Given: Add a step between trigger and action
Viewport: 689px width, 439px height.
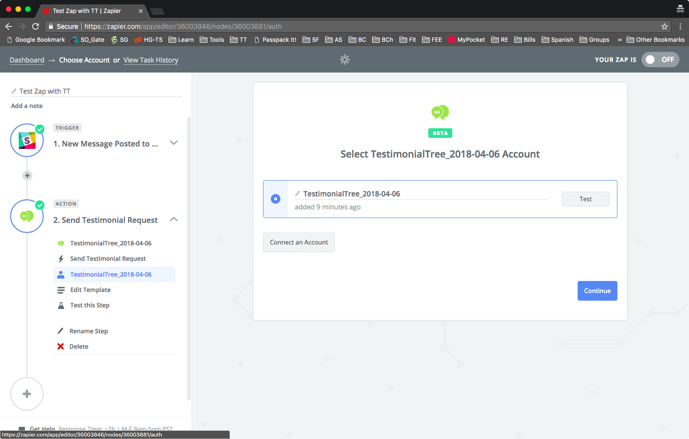Looking at the screenshot, I should tap(27, 176).
